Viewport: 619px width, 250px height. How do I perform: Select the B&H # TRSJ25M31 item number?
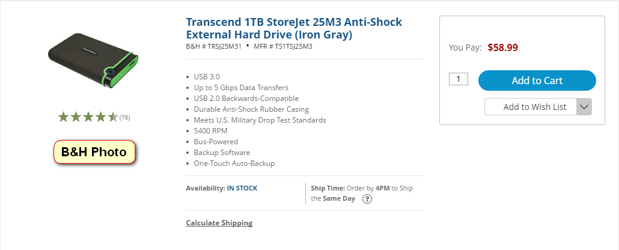213,46
